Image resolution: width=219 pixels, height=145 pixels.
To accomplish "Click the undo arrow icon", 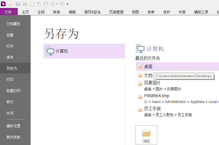I will tap(62, 4).
